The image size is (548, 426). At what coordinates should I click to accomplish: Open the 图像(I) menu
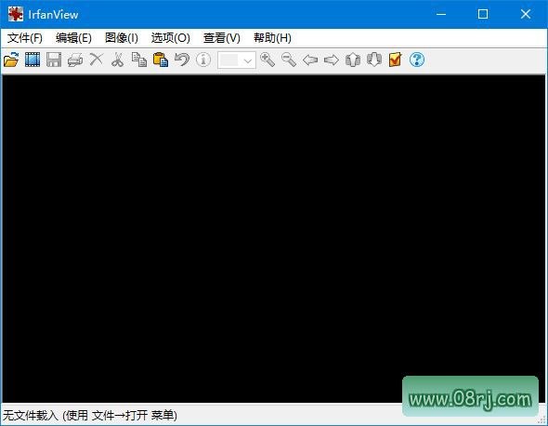click(122, 38)
